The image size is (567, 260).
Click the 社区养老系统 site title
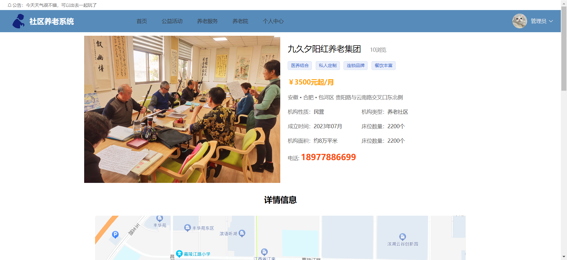[52, 21]
